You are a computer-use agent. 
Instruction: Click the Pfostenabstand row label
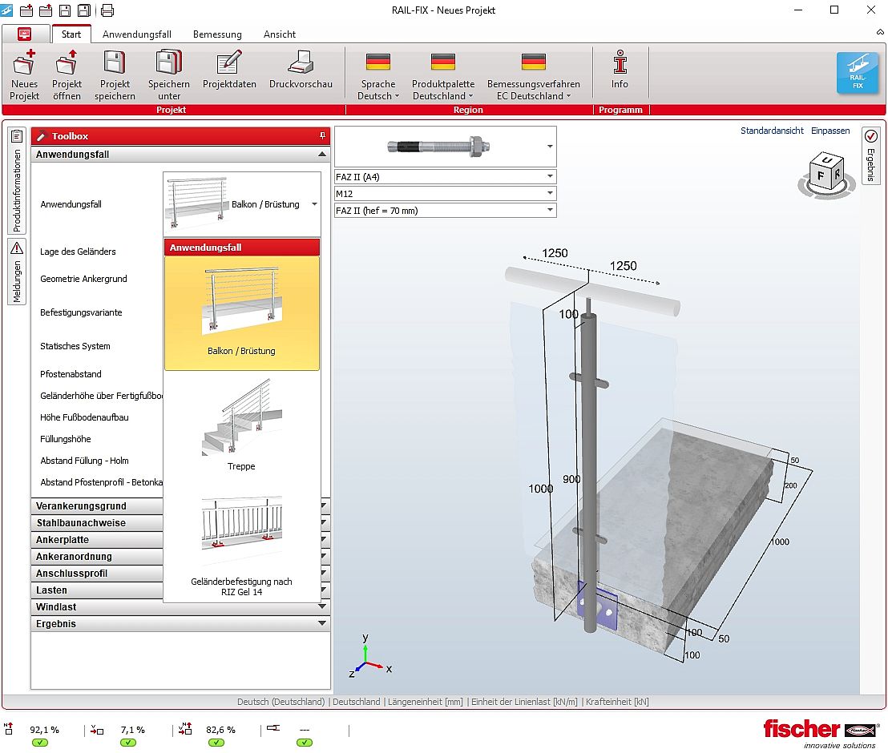point(71,373)
